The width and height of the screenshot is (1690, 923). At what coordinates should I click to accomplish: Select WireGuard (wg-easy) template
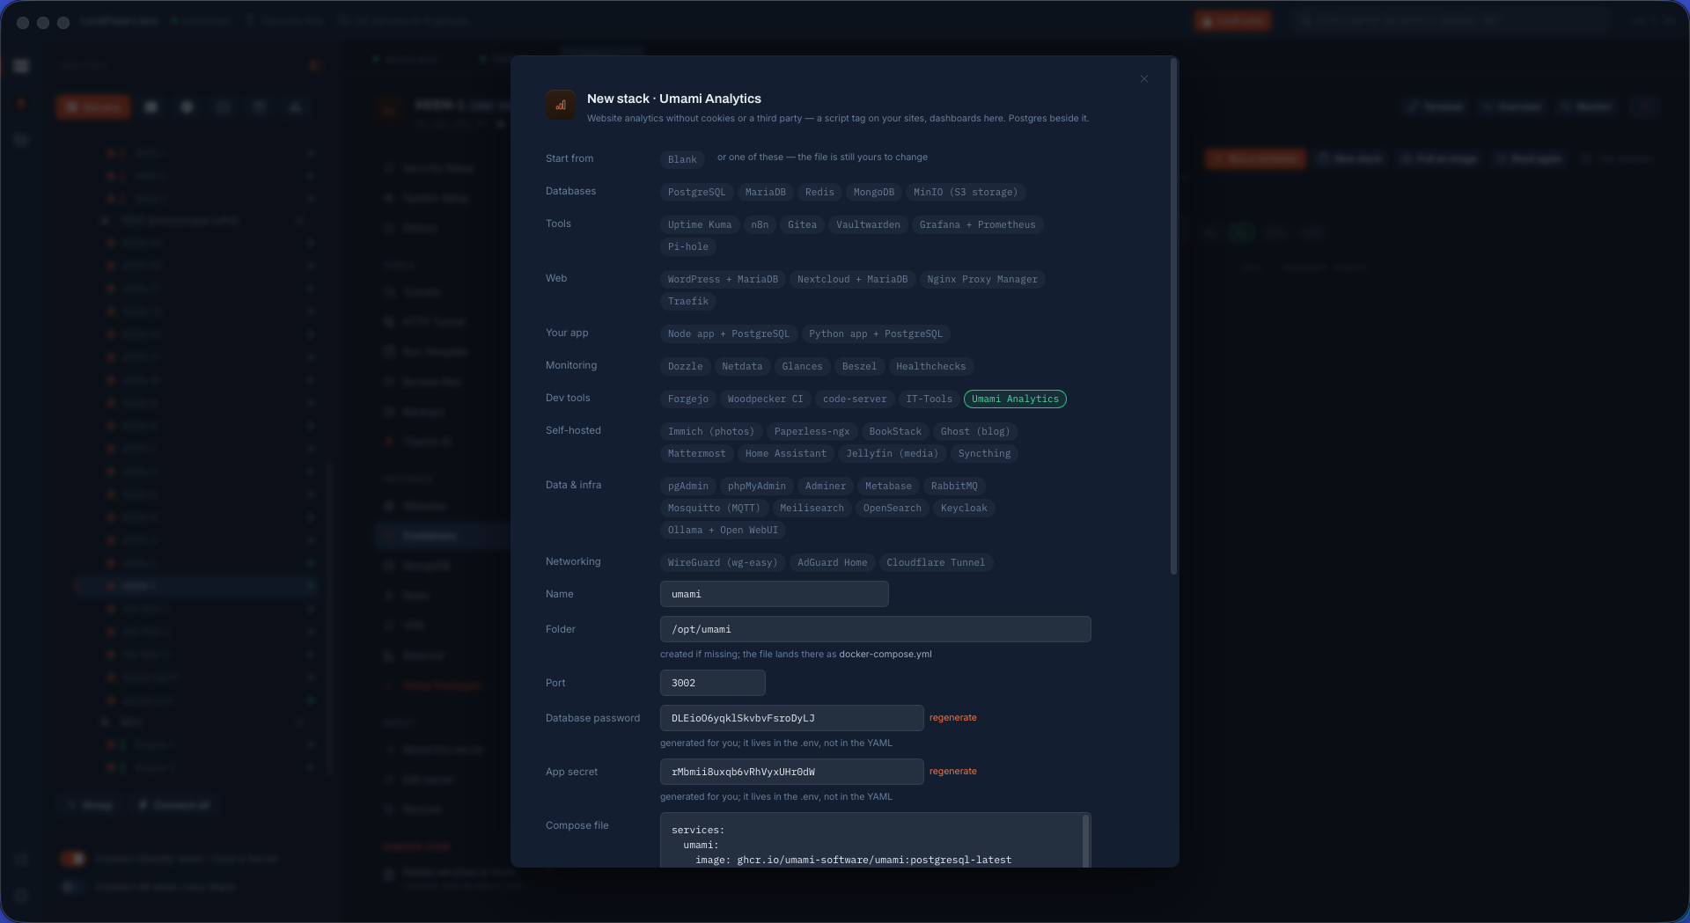(x=723, y=562)
